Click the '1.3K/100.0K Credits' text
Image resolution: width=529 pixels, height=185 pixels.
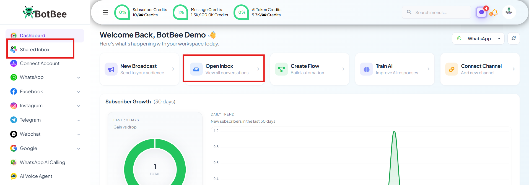pyautogui.click(x=209, y=15)
